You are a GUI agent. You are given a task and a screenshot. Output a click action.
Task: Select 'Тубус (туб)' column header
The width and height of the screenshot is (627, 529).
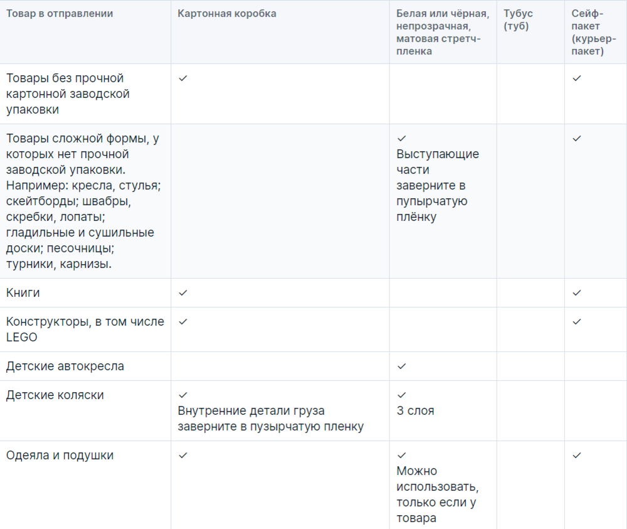pos(518,19)
